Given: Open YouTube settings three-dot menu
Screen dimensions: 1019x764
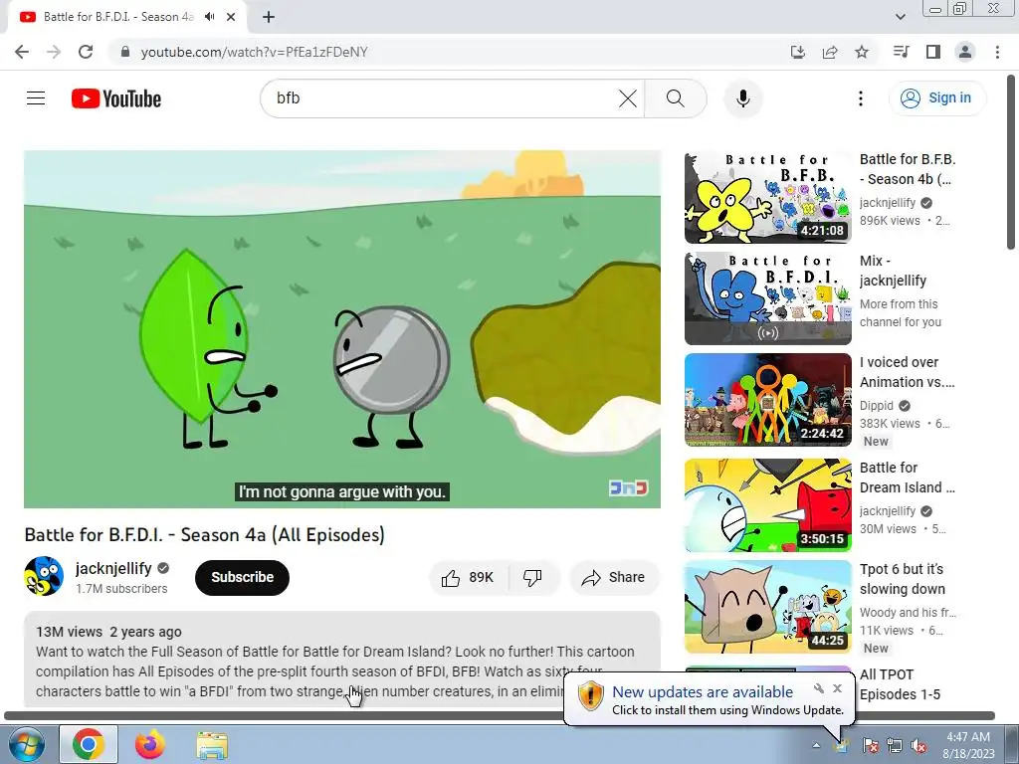Looking at the screenshot, I should click(861, 98).
